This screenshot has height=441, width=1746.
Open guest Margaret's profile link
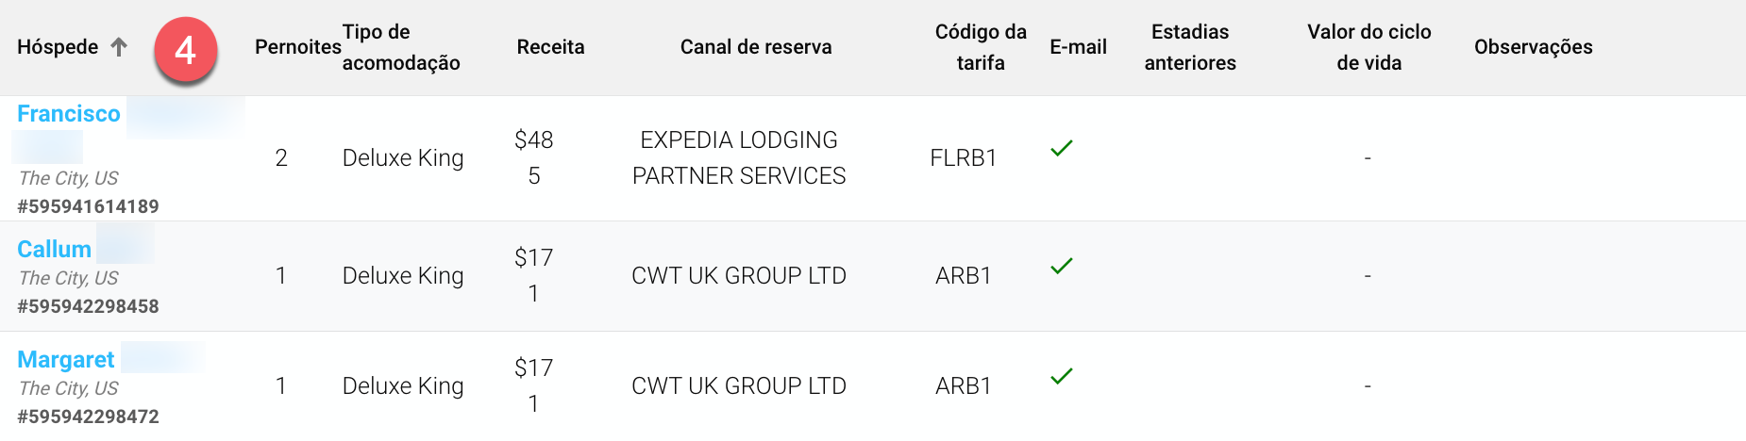[x=66, y=360]
